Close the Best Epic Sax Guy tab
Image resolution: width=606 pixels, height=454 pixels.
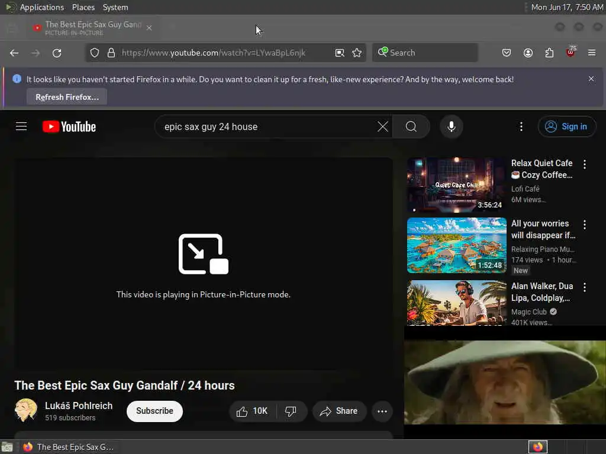pos(149,28)
